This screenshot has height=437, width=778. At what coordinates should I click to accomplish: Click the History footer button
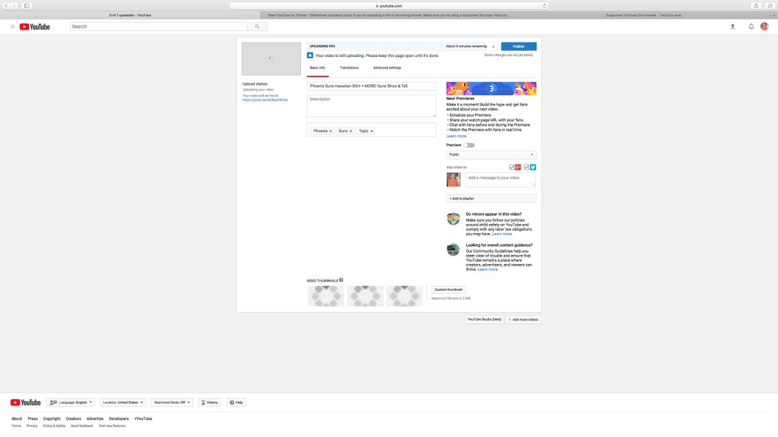(x=209, y=402)
